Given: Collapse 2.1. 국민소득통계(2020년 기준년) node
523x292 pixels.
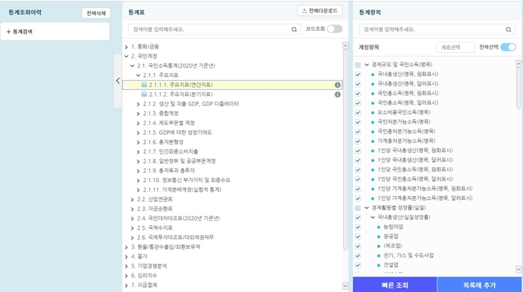Looking at the screenshot, I should 132,66.
